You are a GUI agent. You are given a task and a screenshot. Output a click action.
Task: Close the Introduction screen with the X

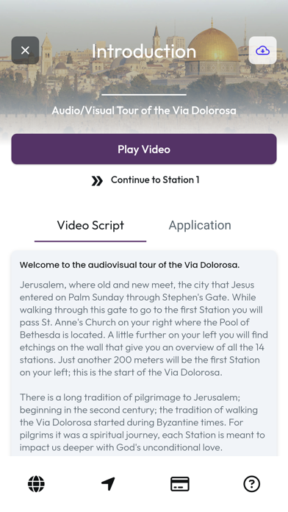click(x=25, y=50)
